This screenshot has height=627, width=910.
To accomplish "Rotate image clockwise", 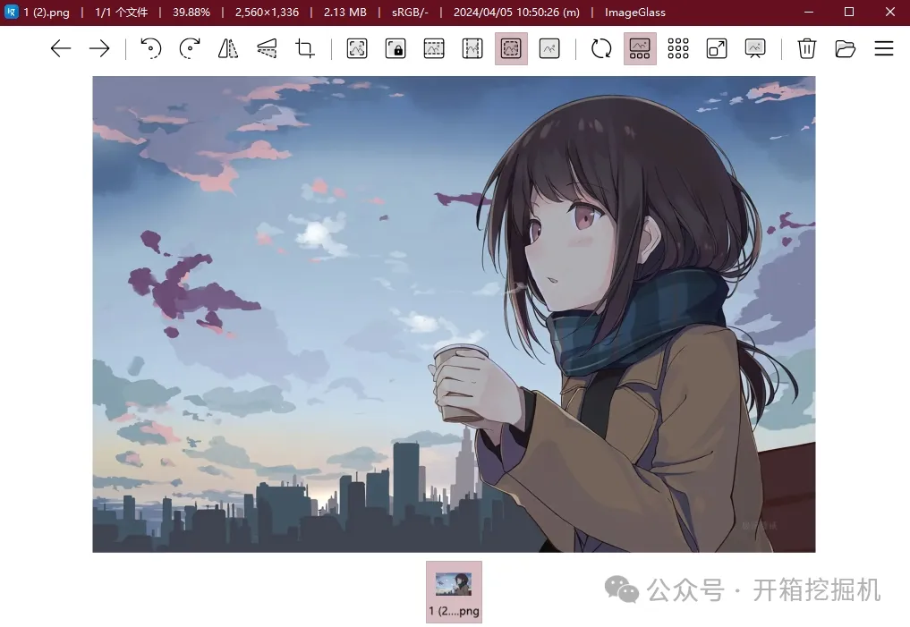I will (x=190, y=49).
